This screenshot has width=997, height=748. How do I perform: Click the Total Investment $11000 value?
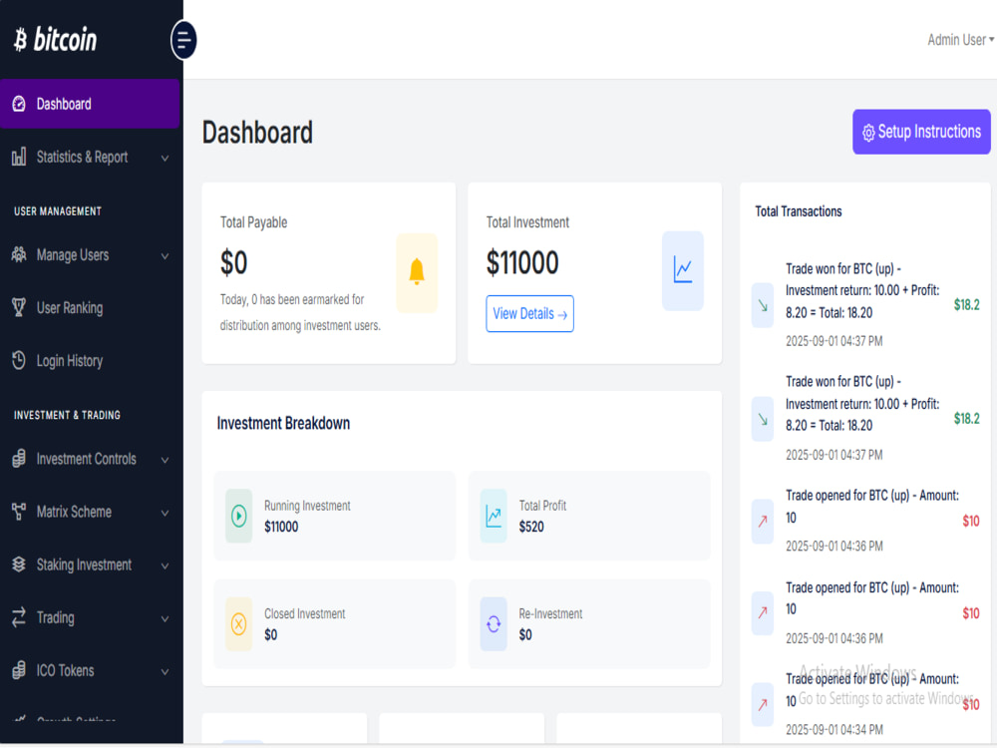point(522,262)
